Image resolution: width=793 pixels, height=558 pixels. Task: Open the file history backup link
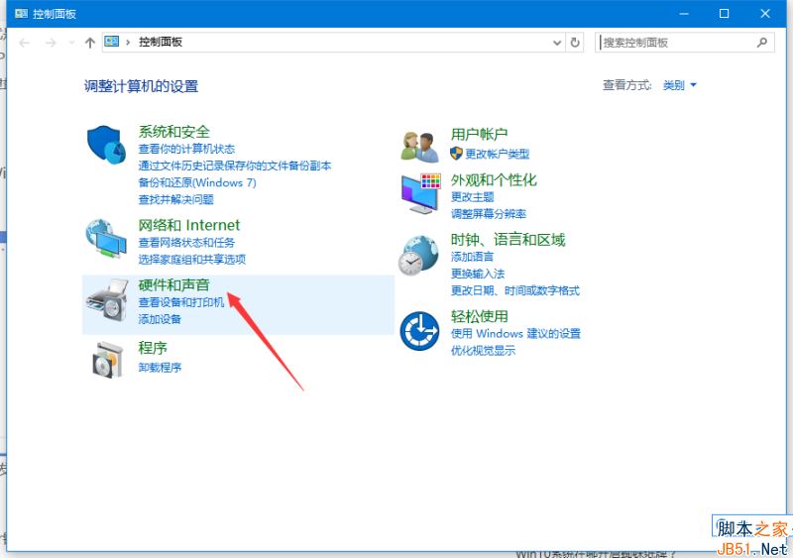coord(235,166)
